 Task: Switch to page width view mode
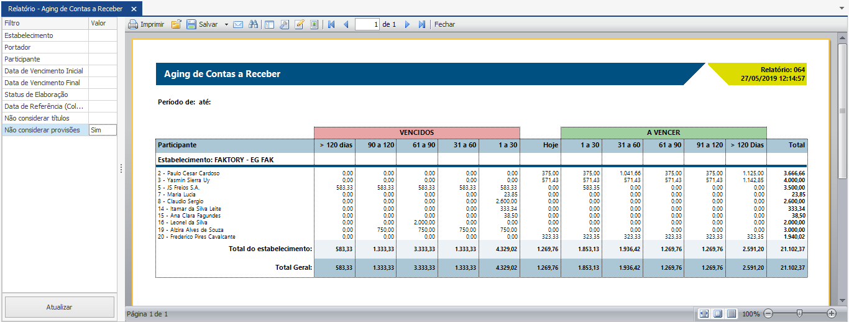click(703, 314)
